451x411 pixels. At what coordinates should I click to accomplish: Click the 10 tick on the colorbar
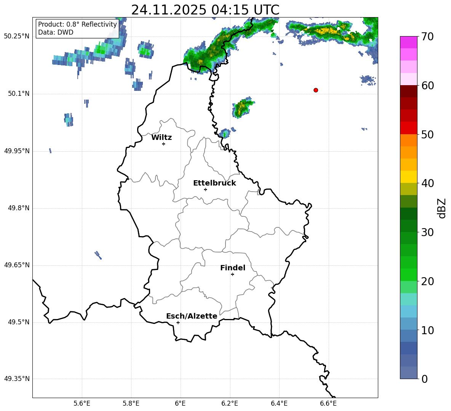[427, 330]
